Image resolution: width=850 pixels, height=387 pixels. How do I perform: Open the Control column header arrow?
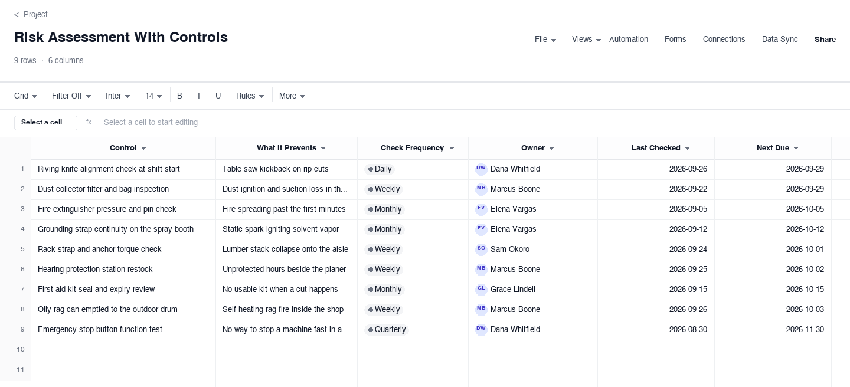click(143, 149)
